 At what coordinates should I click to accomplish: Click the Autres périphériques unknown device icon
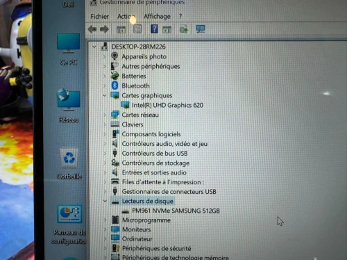[x=115, y=66]
